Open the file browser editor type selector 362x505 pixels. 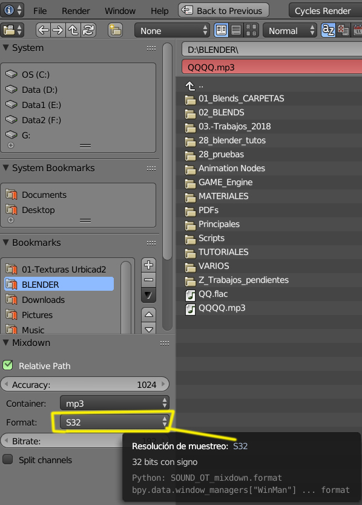coord(12,30)
